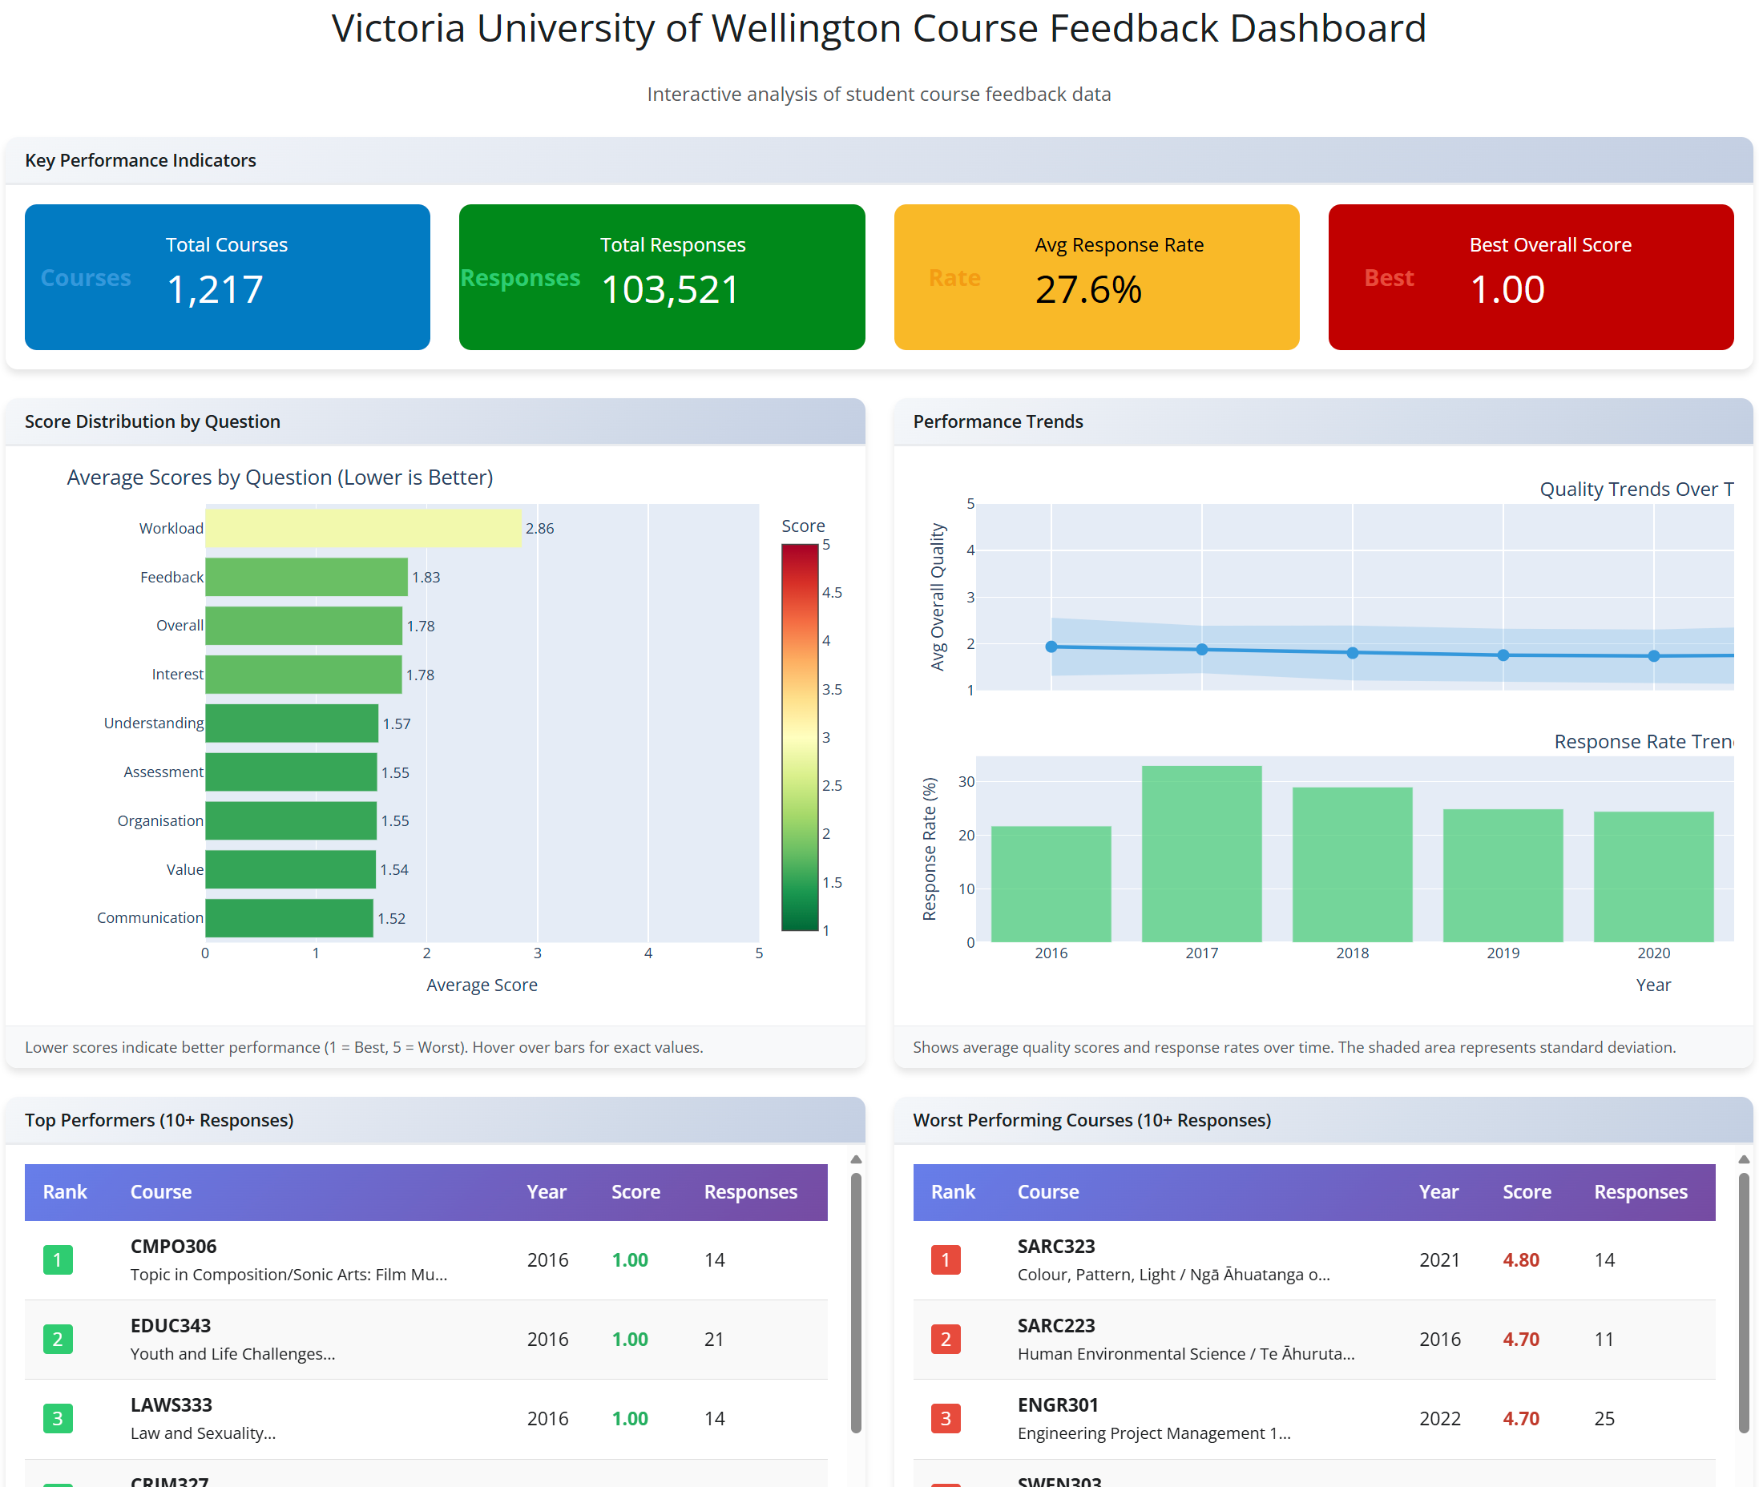1759x1487 pixels.
Task: Click the 4.80 score for SARC323
Action: pos(1521,1260)
